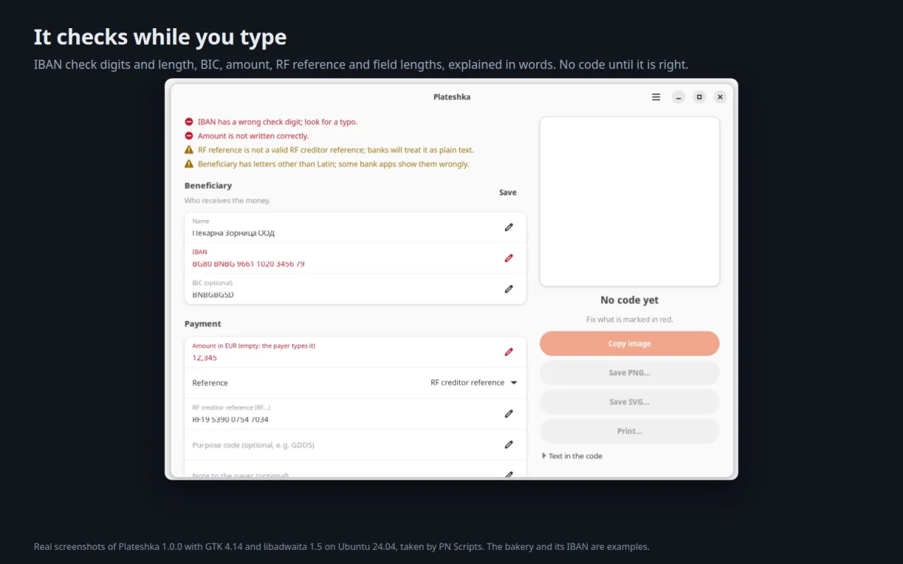This screenshot has width=903, height=564.
Task: Click the 'Who receives the money.' subtitle
Action: coord(227,201)
